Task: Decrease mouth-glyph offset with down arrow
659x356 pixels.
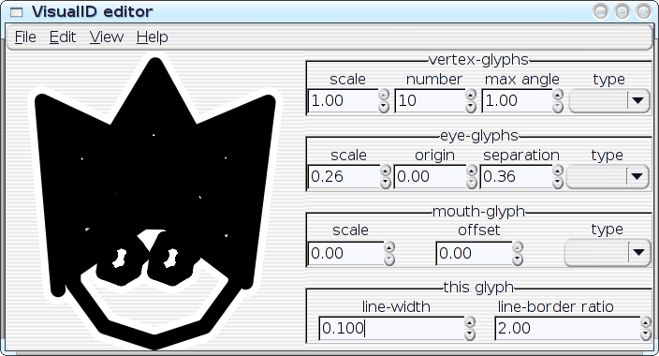Action: (x=518, y=260)
